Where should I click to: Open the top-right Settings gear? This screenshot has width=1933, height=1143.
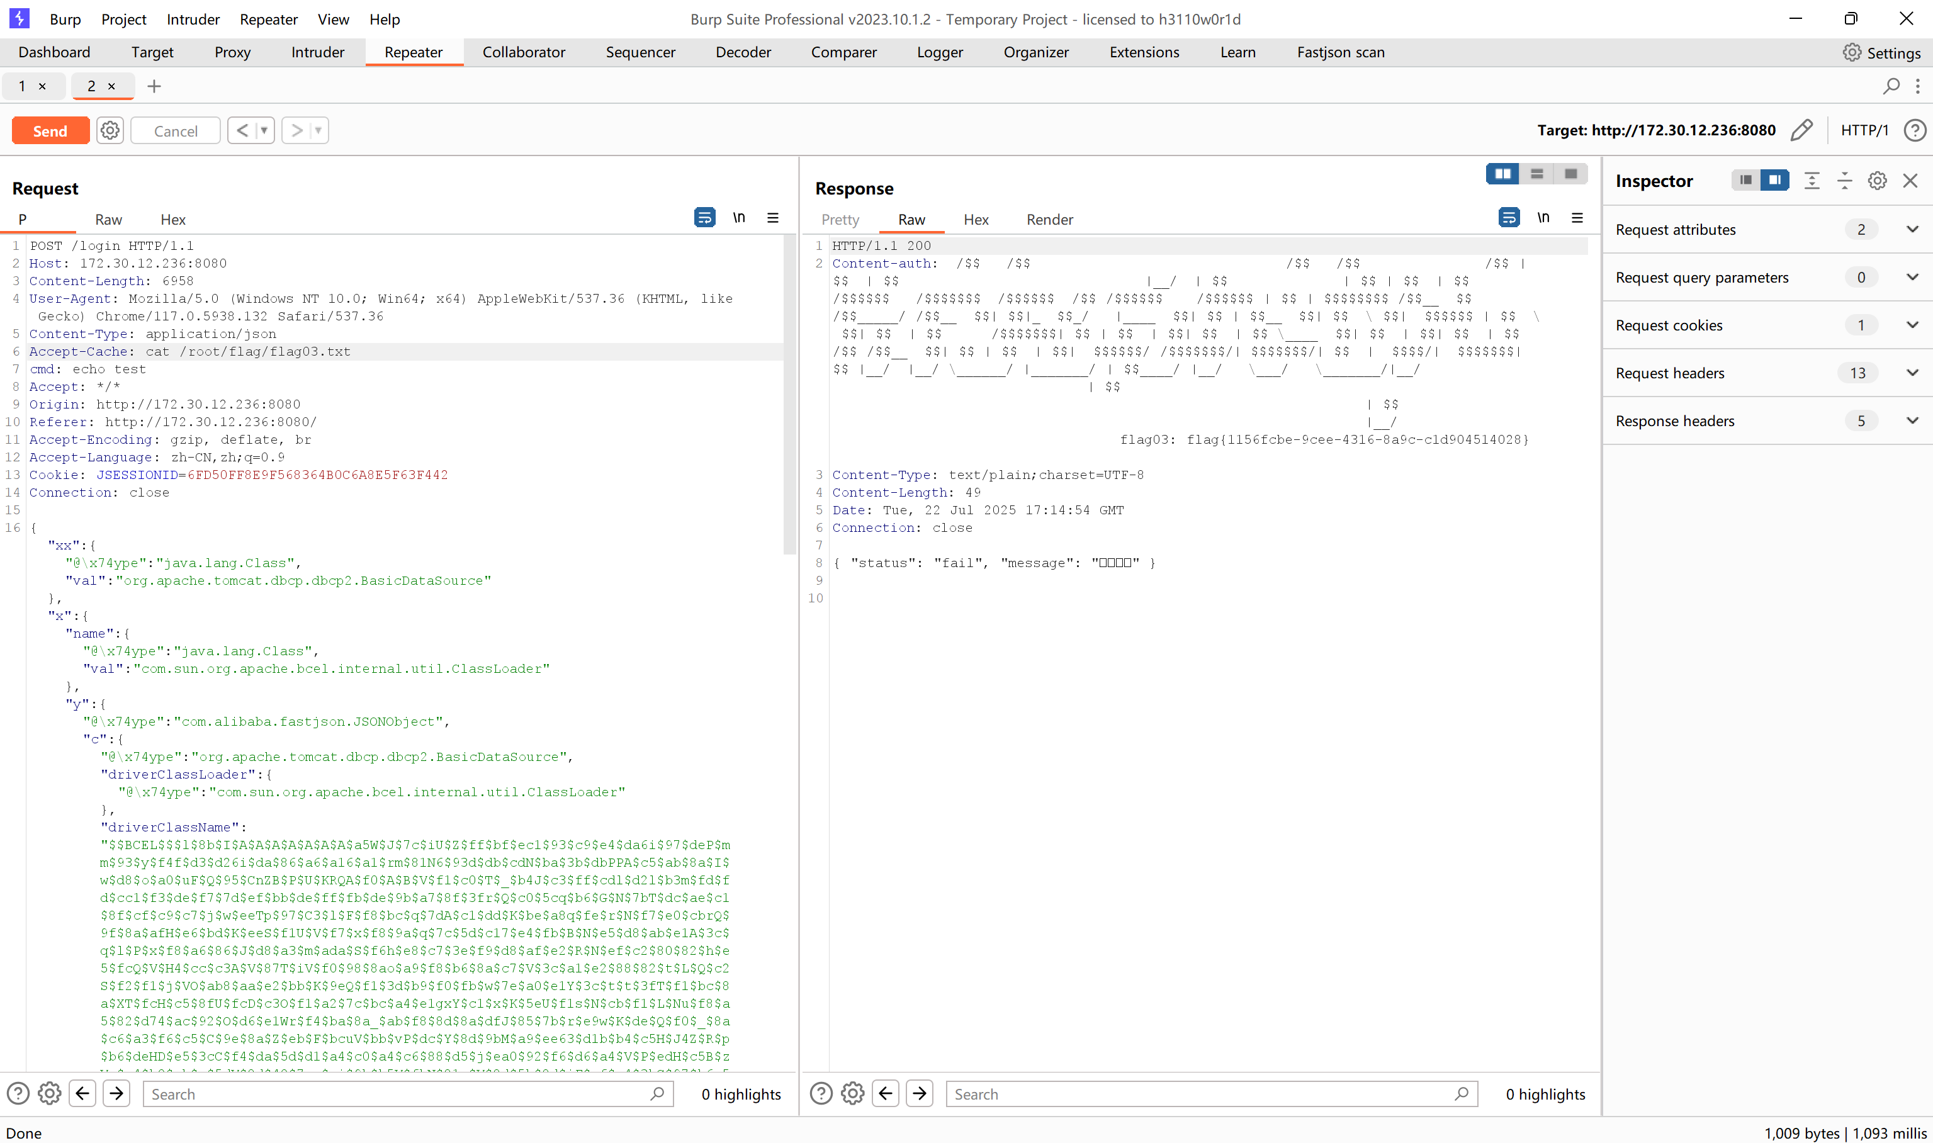[1852, 52]
